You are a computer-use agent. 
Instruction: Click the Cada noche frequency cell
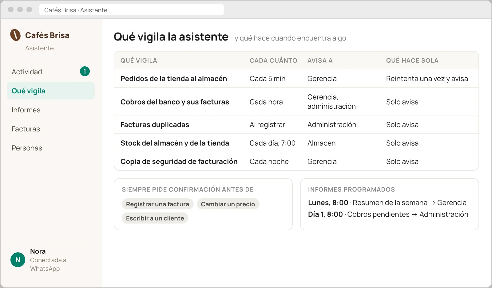269,162
